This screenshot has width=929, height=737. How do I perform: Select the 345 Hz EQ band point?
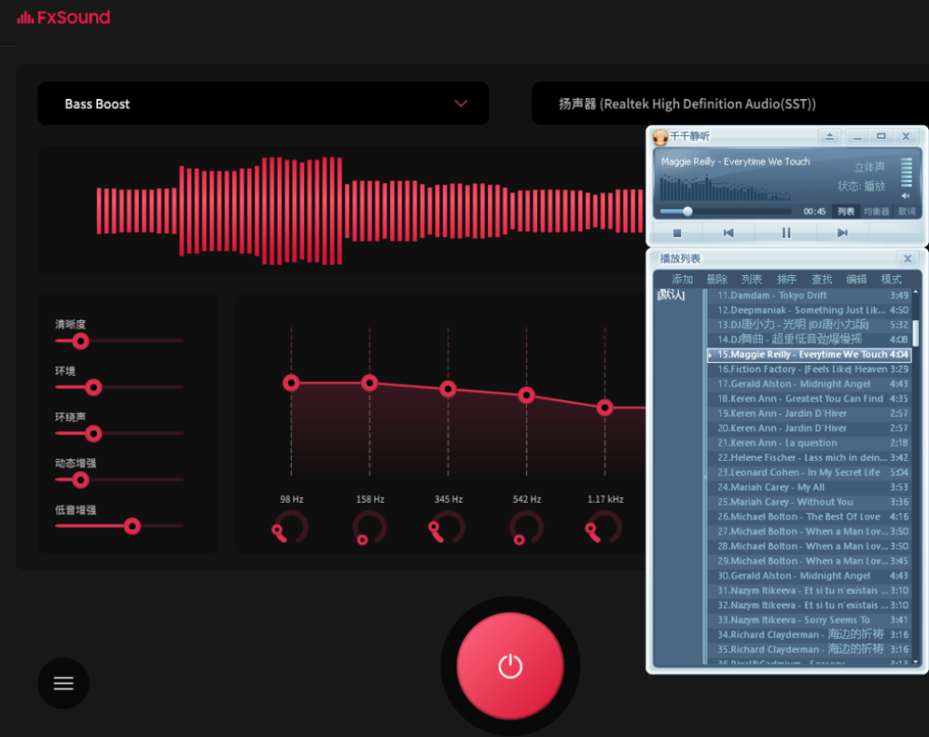448,389
